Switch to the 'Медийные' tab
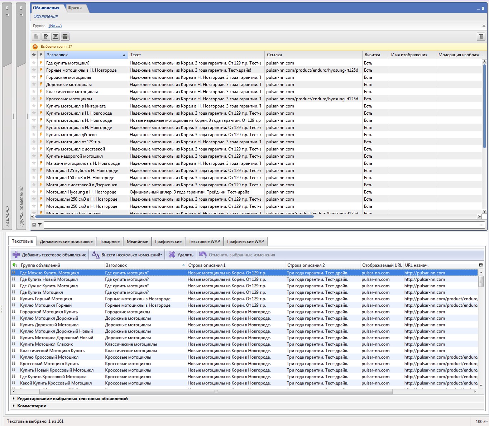489x426 pixels. point(138,241)
